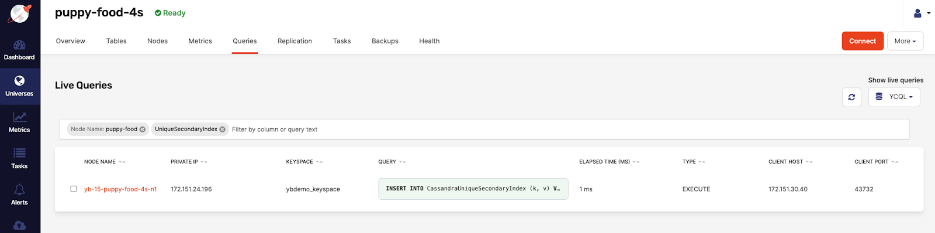Click the YugabyteDB logo icon
This screenshot has width=935, height=233.
(x=19, y=13)
